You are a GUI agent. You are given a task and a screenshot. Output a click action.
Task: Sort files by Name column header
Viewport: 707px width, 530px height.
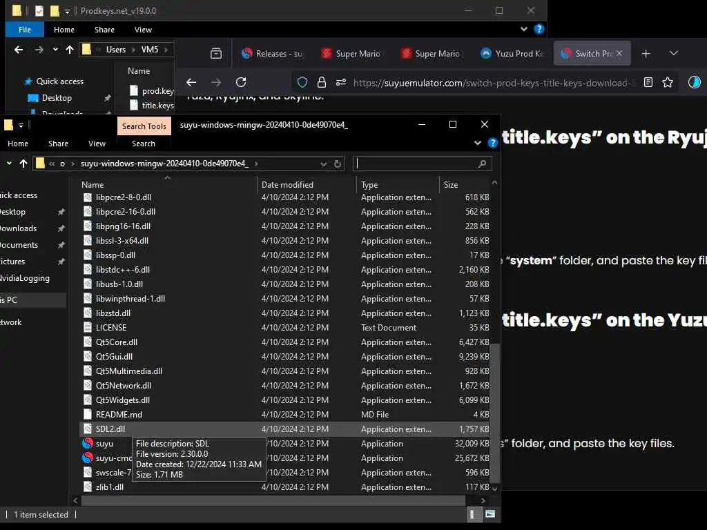pyautogui.click(x=93, y=185)
